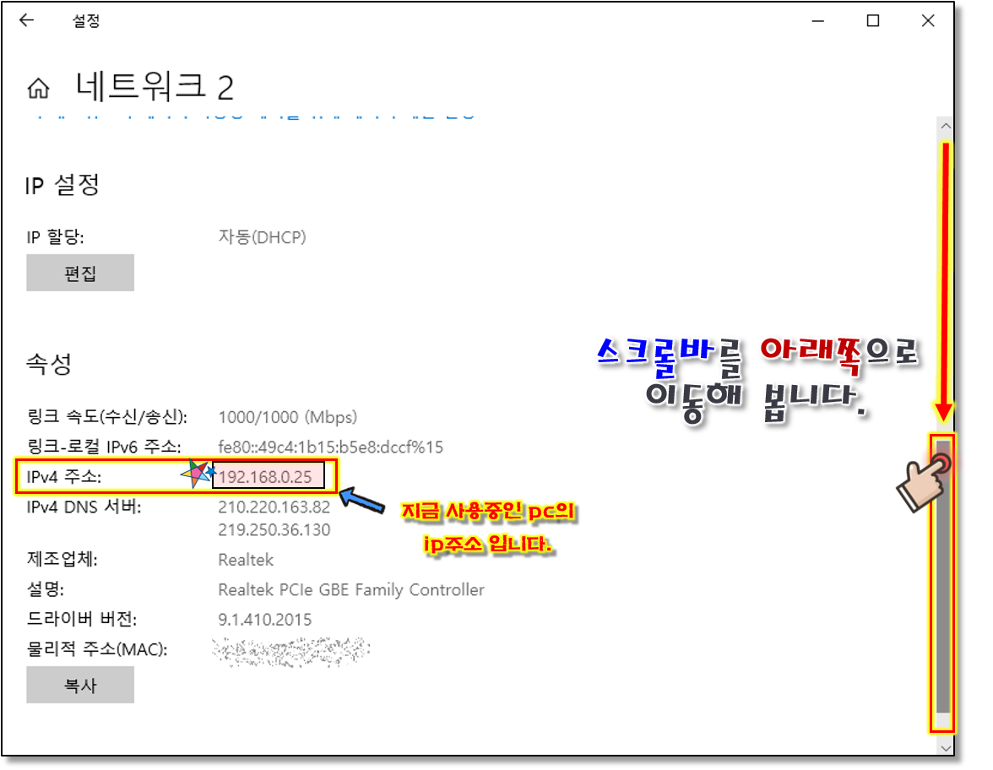
Task: Click the blue arrow pointing at IPv4
Action: click(368, 502)
